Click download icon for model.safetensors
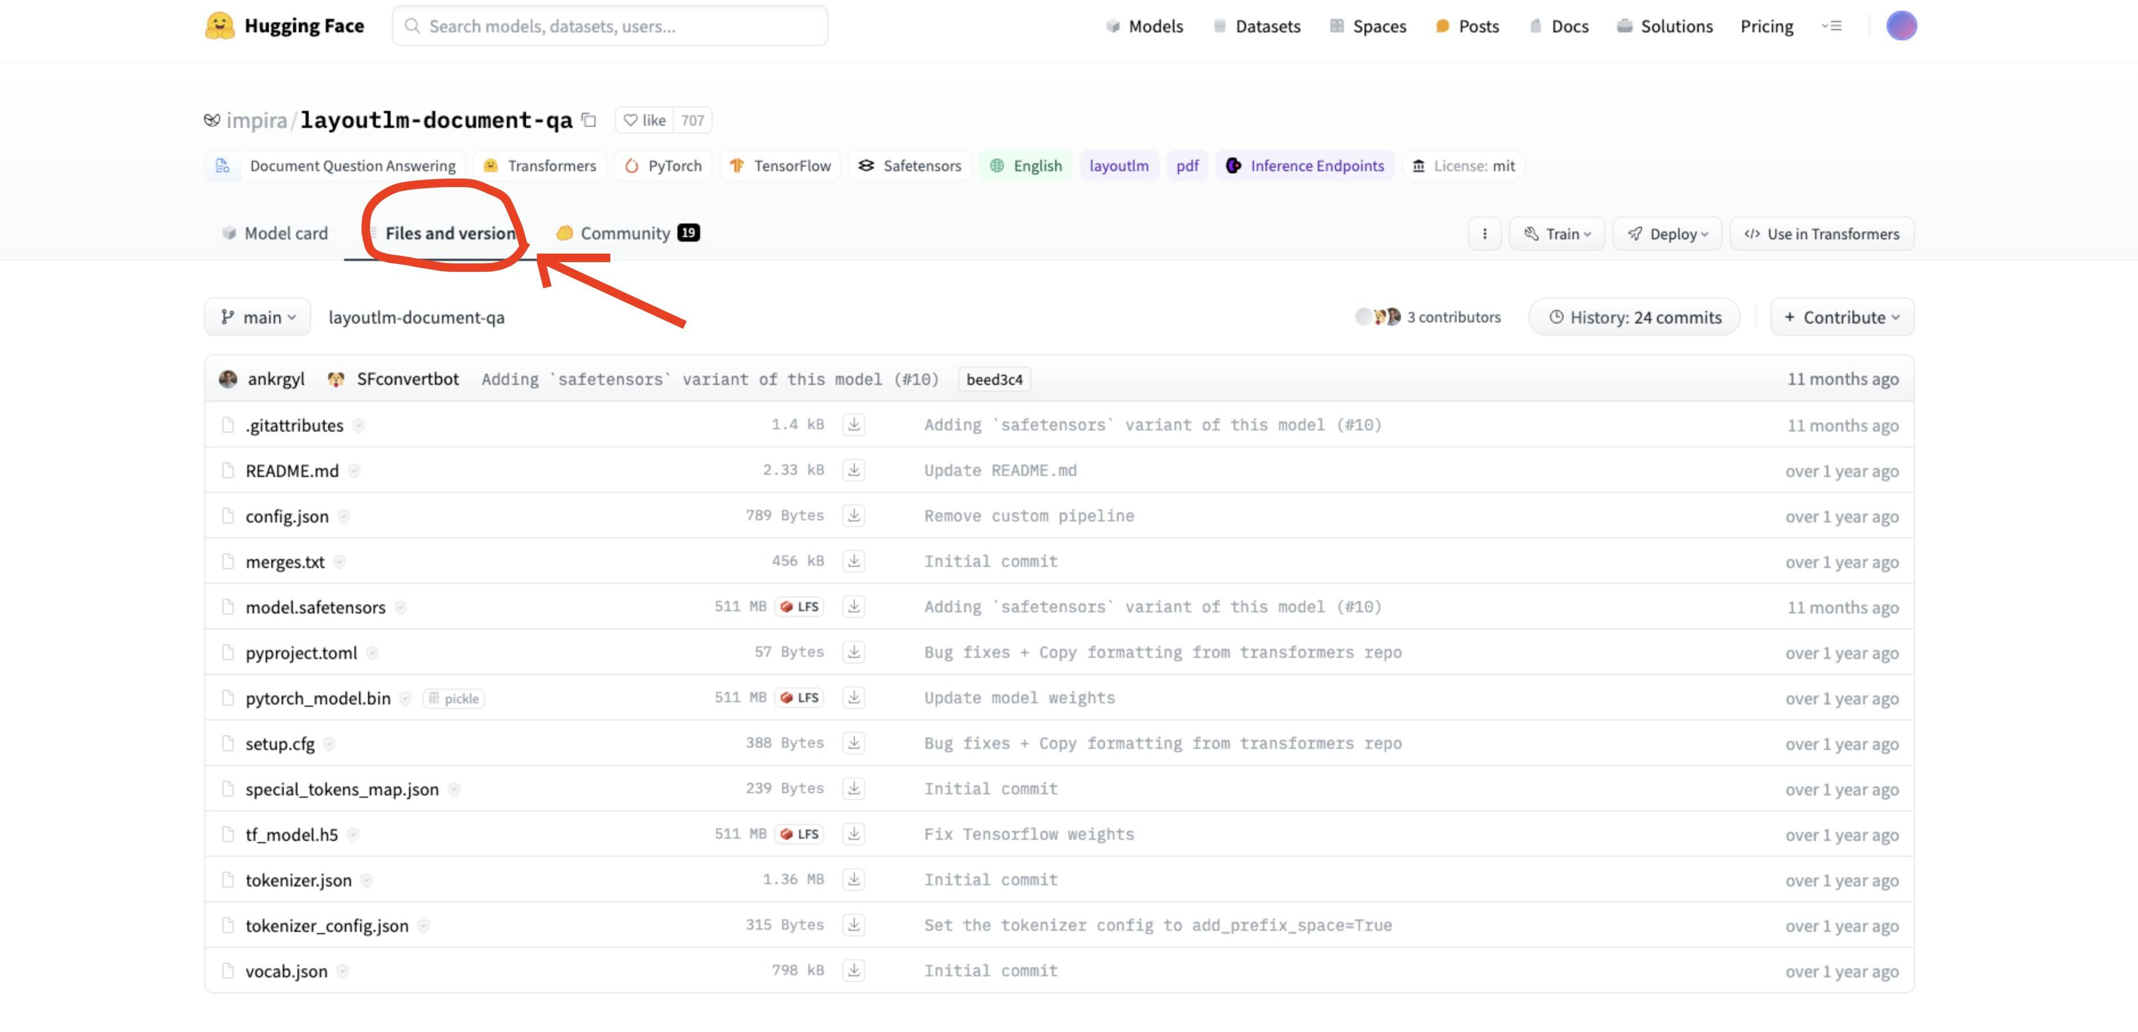The width and height of the screenshot is (2138, 1032). [853, 607]
